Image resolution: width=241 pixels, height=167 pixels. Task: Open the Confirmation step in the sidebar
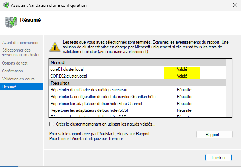point(12,71)
